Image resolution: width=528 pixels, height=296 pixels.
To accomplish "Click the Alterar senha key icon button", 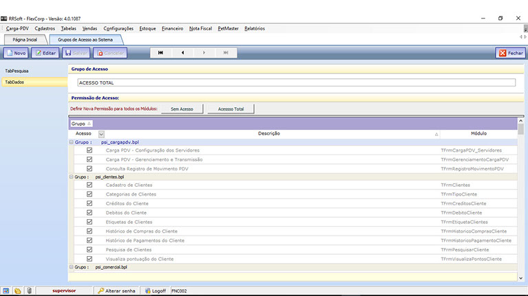I will coord(117,291).
